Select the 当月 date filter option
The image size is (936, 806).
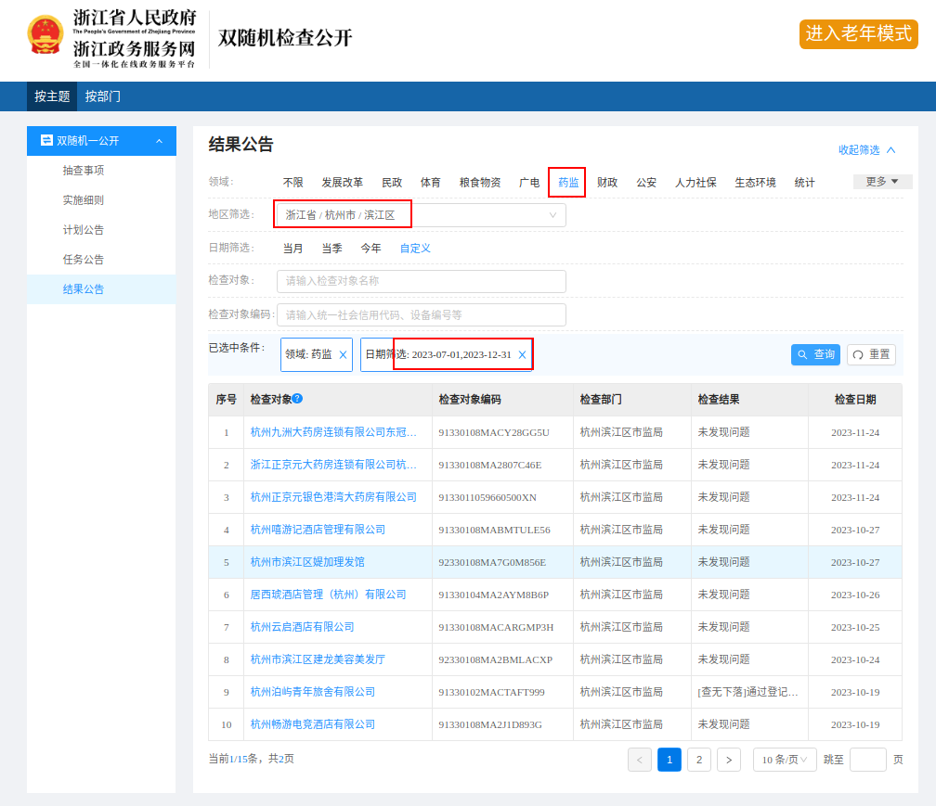291,248
